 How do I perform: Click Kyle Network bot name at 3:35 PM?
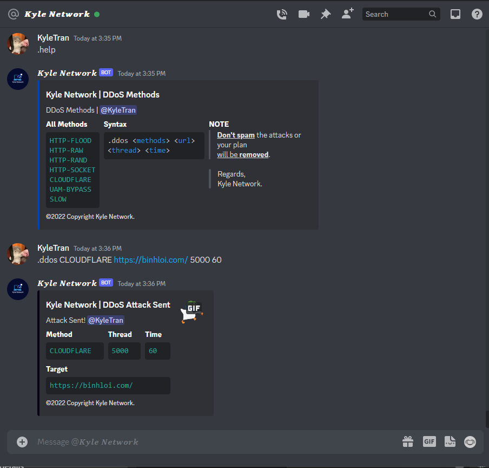67,73
